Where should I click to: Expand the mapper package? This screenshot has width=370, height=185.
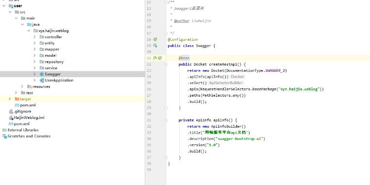[x=34, y=49]
